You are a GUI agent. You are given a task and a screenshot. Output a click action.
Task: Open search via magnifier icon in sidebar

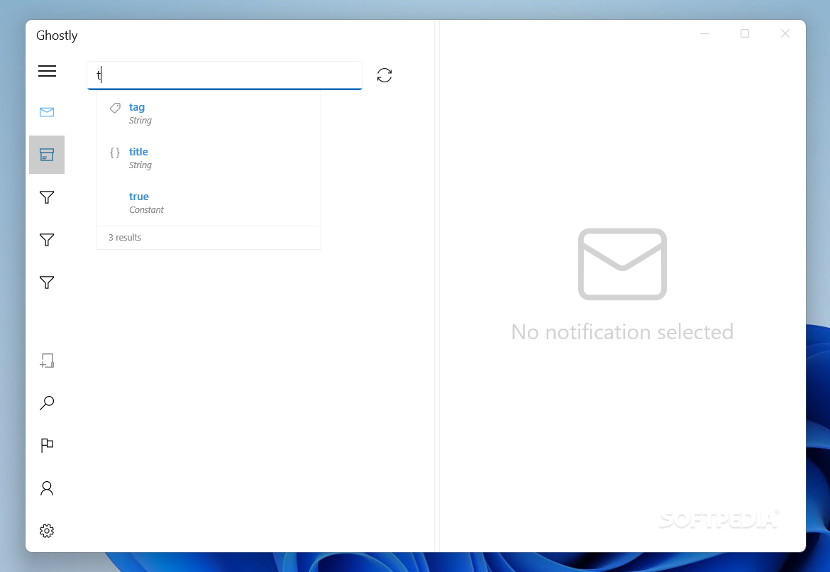tap(47, 403)
